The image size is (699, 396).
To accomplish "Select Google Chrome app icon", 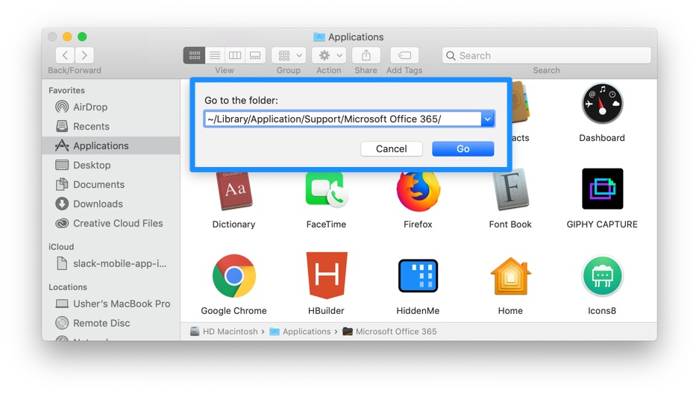I will coord(234,276).
